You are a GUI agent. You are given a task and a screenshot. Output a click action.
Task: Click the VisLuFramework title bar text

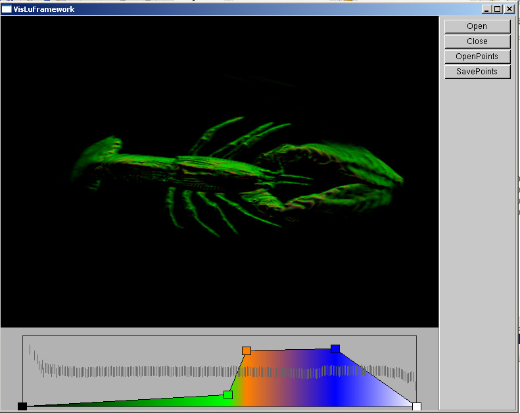(x=44, y=9)
